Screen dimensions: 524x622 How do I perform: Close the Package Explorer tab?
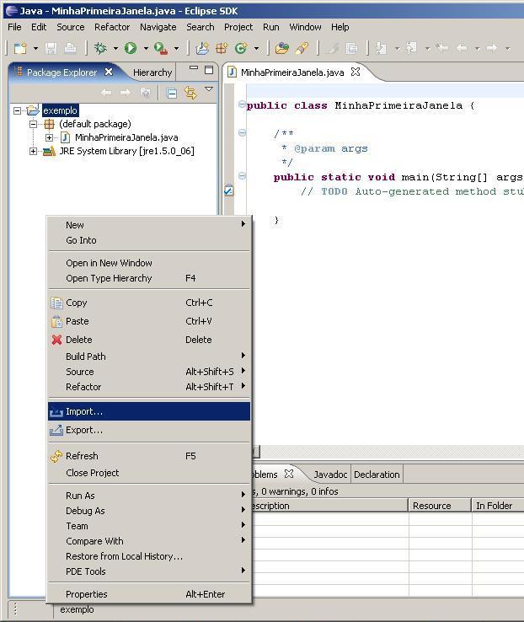109,72
